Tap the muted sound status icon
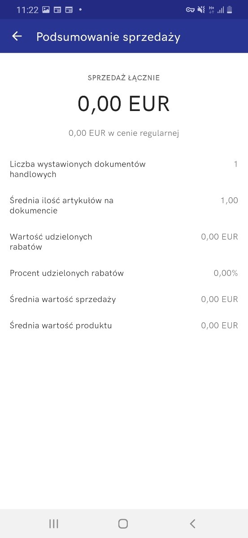248x538 pixels. point(201,10)
